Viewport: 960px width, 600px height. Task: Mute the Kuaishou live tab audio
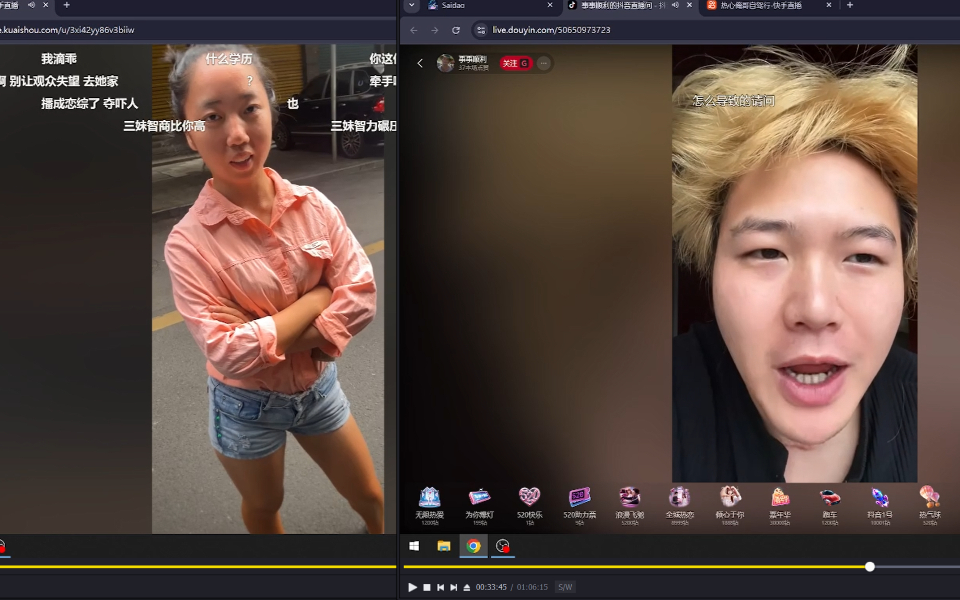coord(31,5)
